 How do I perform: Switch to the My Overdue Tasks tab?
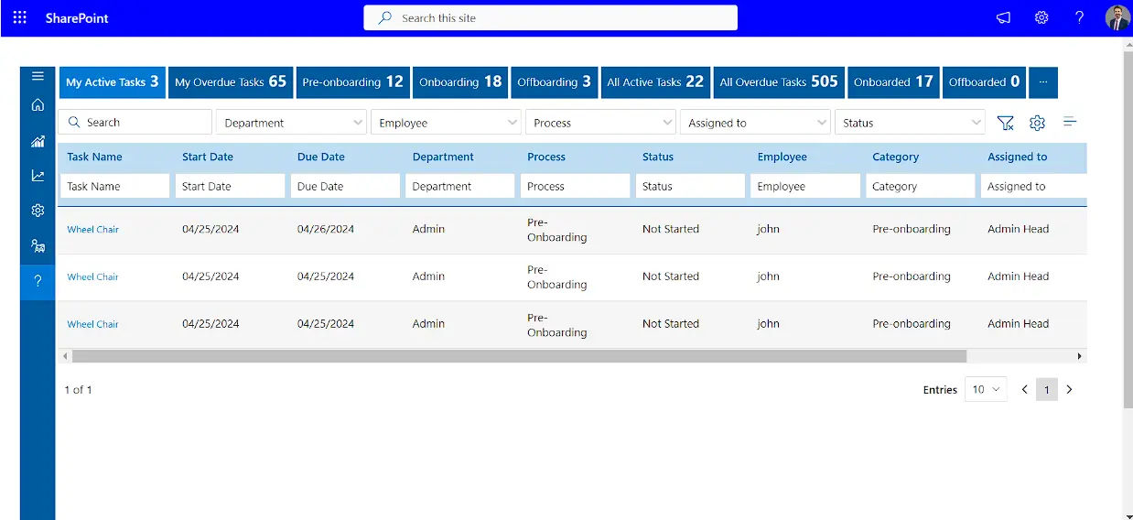231,82
